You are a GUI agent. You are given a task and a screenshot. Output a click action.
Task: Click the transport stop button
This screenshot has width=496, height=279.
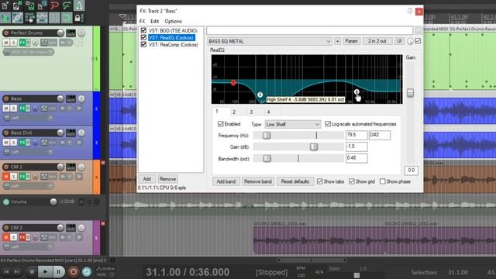(x=32, y=271)
